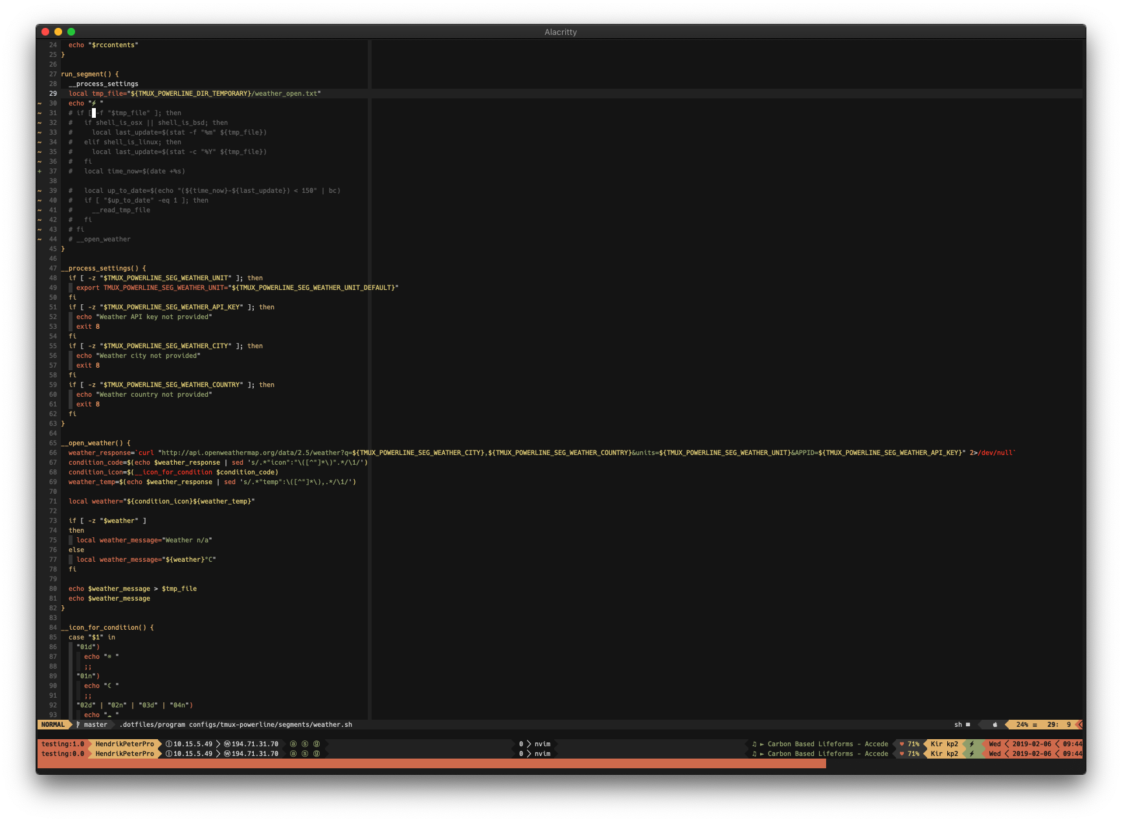1122x822 pixels.
Task: Toggle playback of Carbon Based Lifeforms track
Action: click(x=762, y=744)
